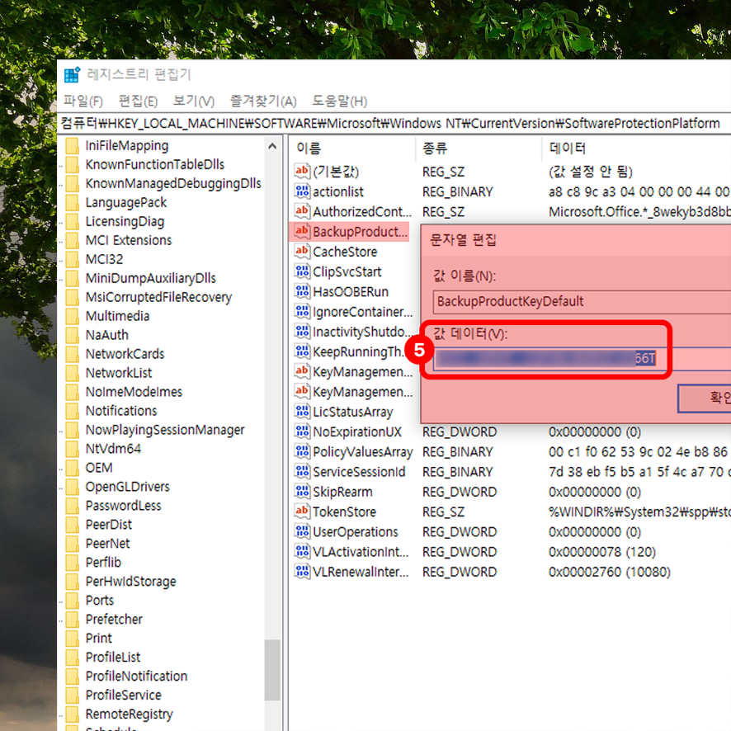Viewport: 731px width, 731px height.
Task: Click the tree pane scrollbar thumb
Action: [x=273, y=670]
